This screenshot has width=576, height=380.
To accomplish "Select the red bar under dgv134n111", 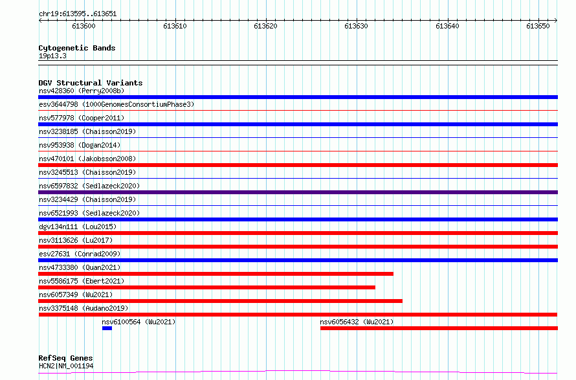I will tap(298, 233).
